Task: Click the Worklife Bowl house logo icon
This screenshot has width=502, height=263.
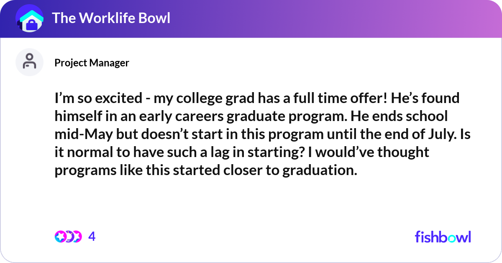Action: point(29,18)
